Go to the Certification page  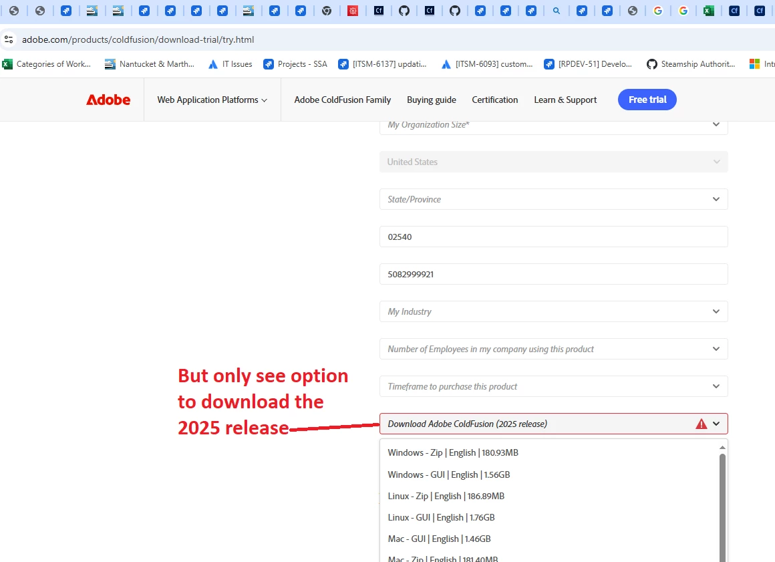pyautogui.click(x=495, y=100)
